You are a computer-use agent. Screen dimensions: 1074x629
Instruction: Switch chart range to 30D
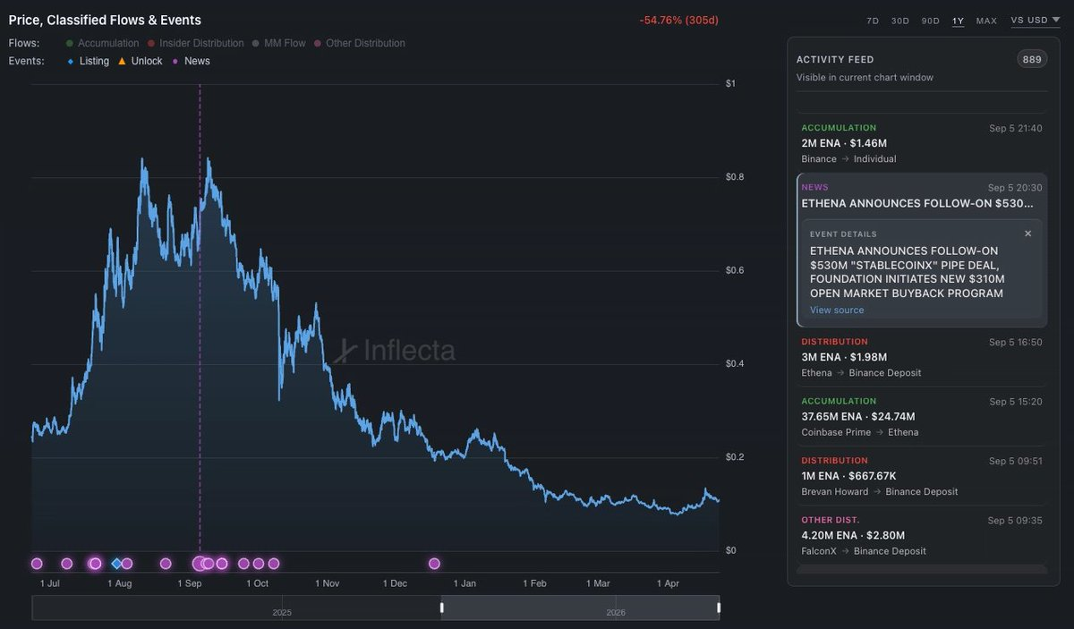[899, 21]
